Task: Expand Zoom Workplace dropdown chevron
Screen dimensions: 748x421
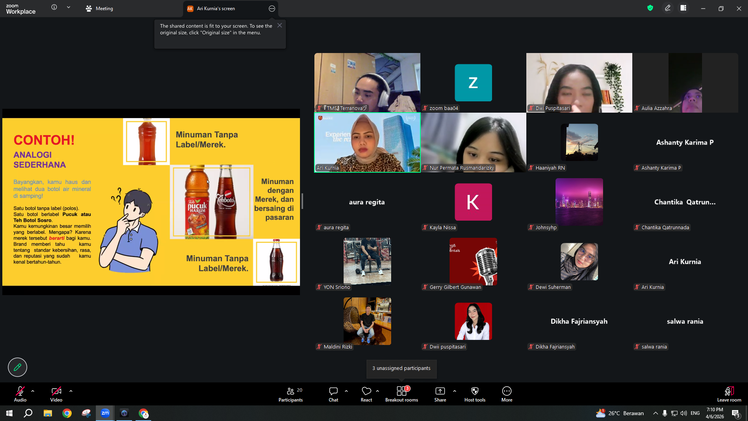Action: point(69,7)
